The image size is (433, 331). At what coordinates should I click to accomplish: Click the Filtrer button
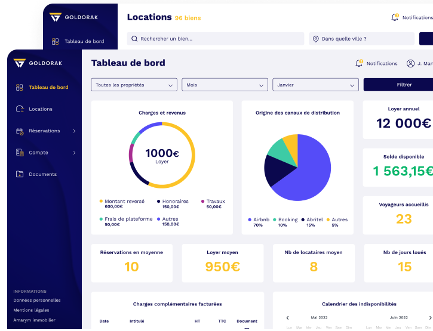pyautogui.click(x=398, y=85)
